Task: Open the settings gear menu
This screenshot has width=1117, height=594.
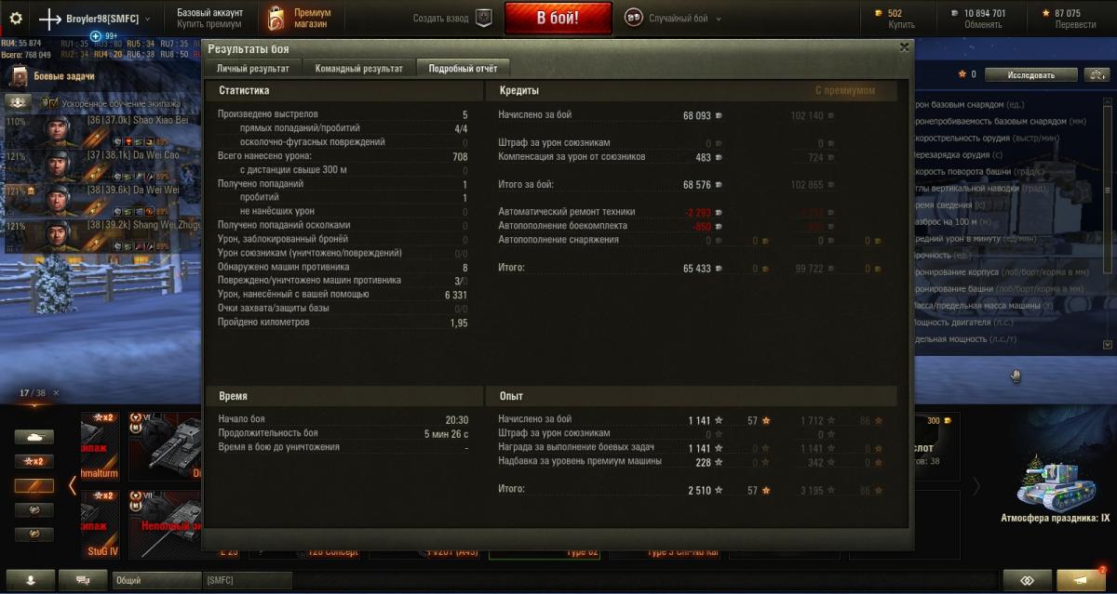Action: pos(15,18)
